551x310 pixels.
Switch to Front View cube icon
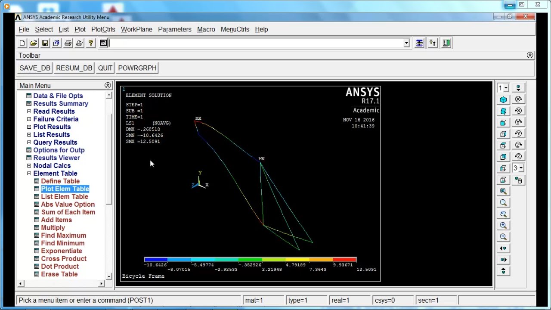503,123
